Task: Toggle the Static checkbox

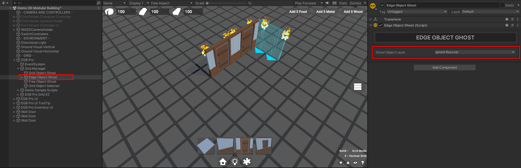Action: 502,5
